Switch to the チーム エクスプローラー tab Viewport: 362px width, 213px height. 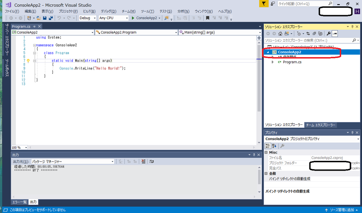pyautogui.click(x=320, y=125)
